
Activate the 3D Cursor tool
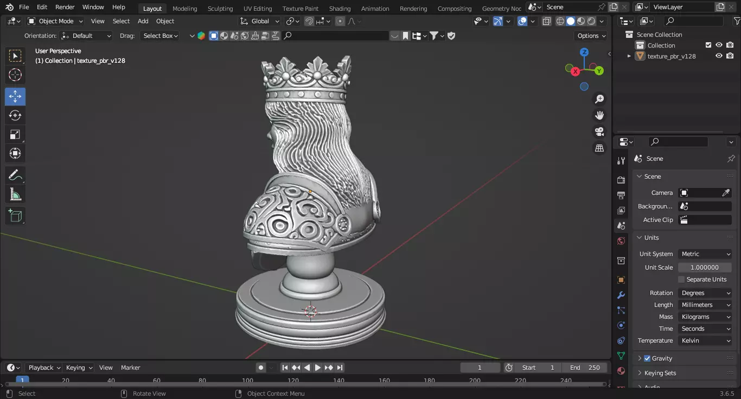(15, 75)
